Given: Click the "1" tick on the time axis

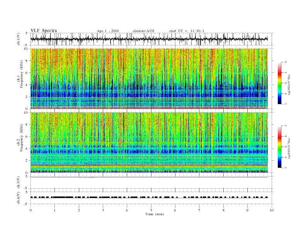Looking at the screenshot, I should (54, 210).
